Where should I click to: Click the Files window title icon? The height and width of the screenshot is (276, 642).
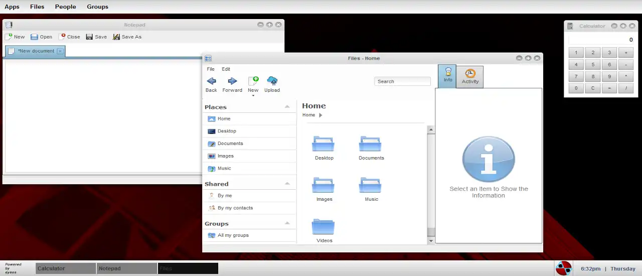pos(208,58)
